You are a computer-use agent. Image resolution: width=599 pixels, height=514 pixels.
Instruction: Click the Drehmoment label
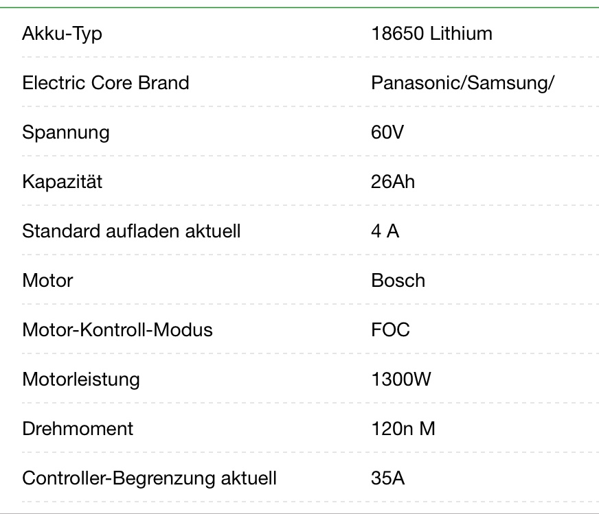point(78,428)
